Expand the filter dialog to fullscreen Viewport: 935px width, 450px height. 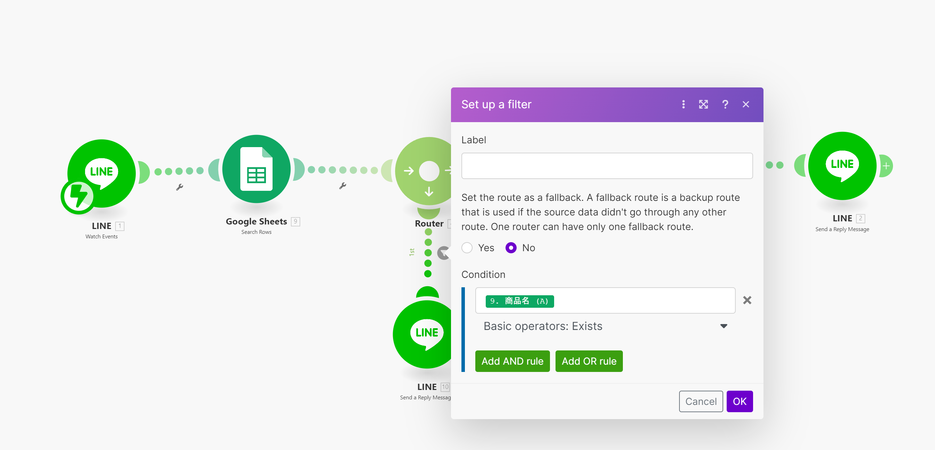pyautogui.click(x=703, y=104)
